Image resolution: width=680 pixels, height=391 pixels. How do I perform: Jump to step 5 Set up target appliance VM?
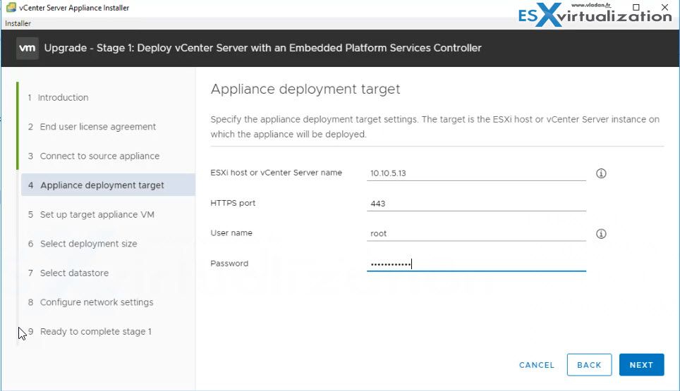tap(91, 214)
